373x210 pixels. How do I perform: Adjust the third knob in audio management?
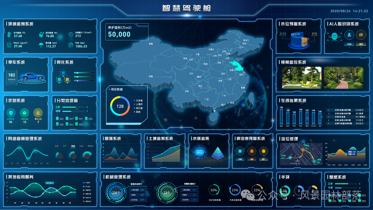click(87, 156)
